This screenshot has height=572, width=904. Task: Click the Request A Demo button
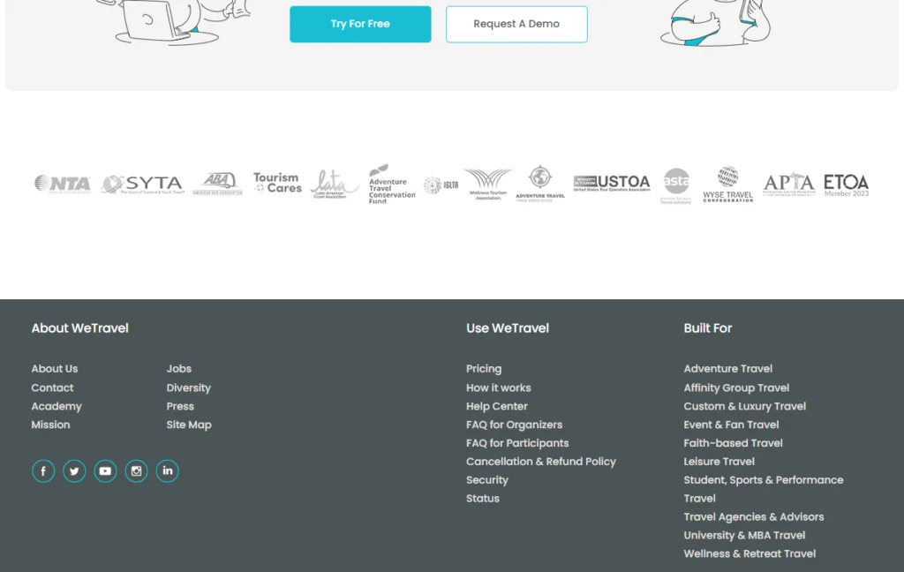point(516,24)
